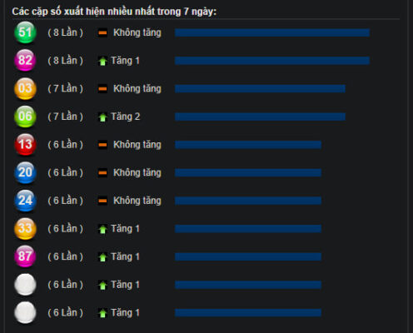Click 'Tăng 1' label in row 33
This screenshot has height=333, width=413.
click(125, 229)
